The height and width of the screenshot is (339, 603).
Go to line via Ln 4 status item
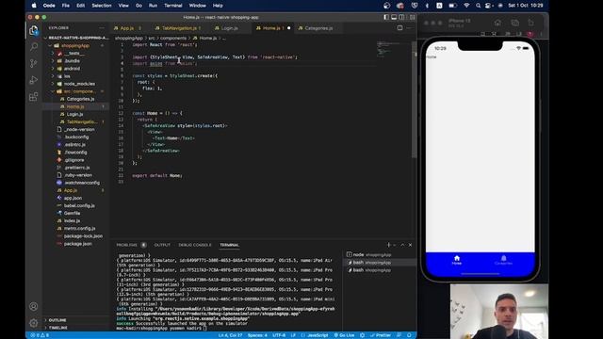pyautogui.click(x=230, y=335)
